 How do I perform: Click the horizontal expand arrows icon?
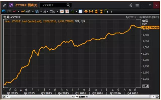86,11
